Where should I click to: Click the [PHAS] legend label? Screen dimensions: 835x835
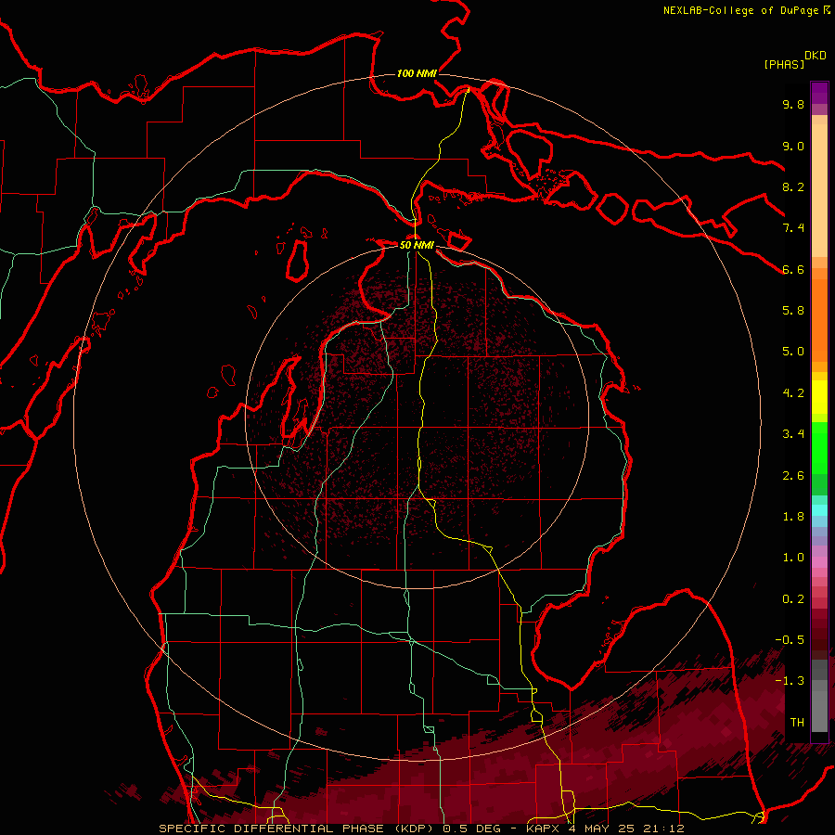click(784, 65)
